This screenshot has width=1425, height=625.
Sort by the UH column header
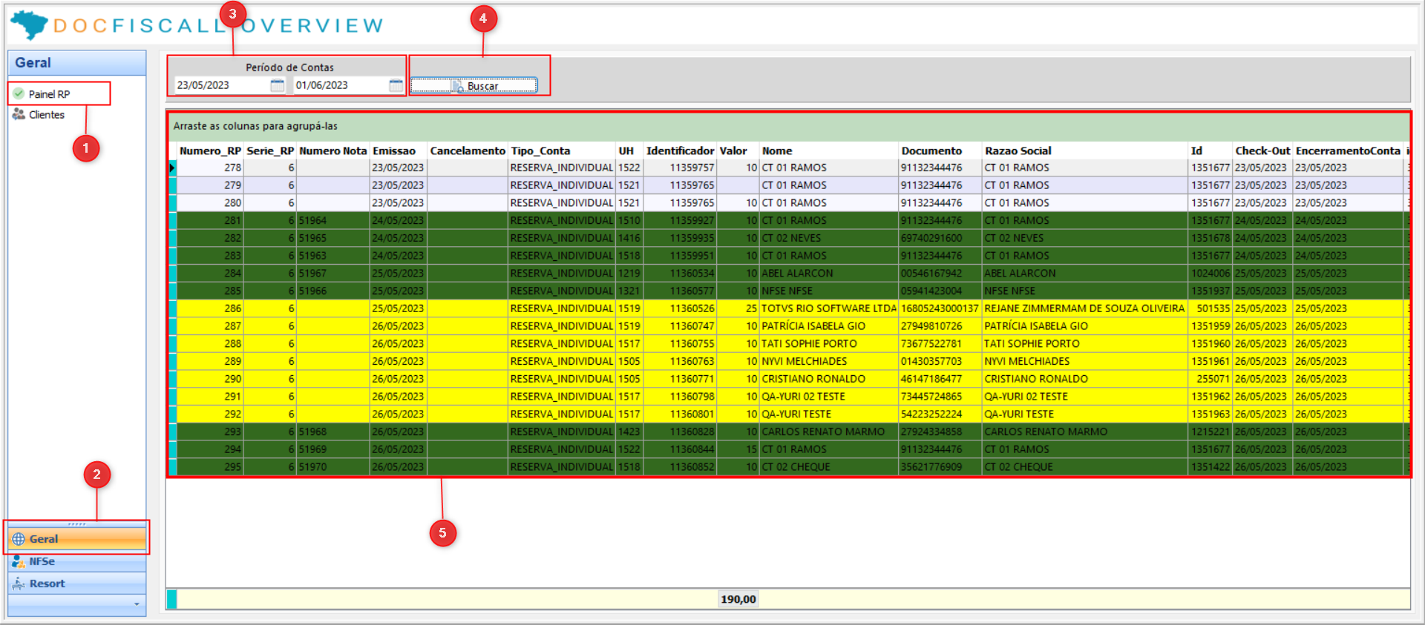[629, 151]
